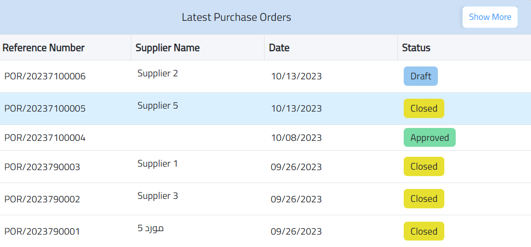Open purchase order POR/2023790003
The height and width of the screenshot is (247, 531).
[x=42, y=167]
